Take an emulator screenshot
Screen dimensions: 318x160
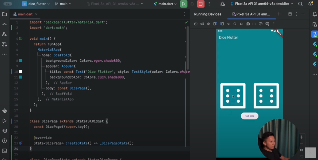tap(248, 24)
